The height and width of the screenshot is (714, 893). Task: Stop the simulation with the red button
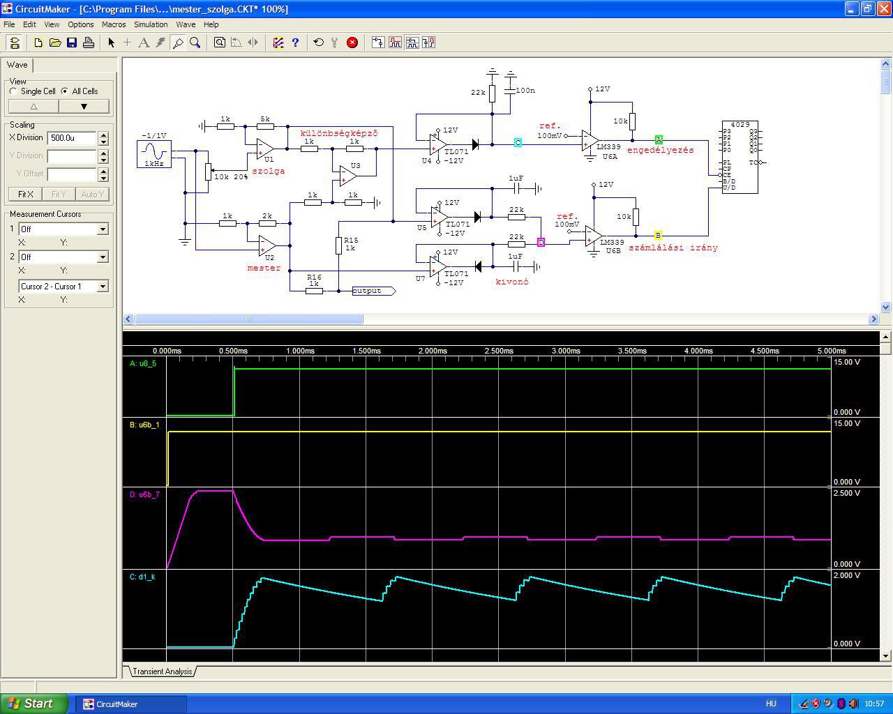coord(352,43)
